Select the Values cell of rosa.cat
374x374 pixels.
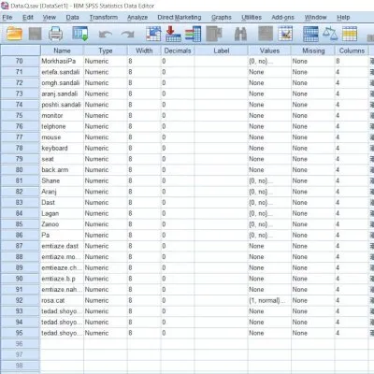[x=269, y=300]
